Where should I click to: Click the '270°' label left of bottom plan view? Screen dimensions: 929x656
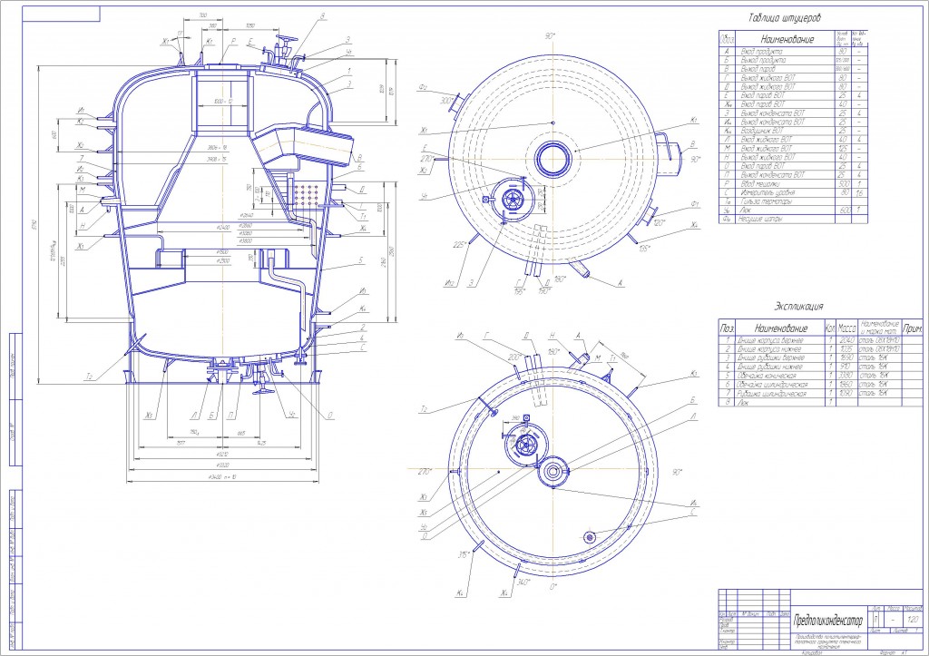click(425, 472)
